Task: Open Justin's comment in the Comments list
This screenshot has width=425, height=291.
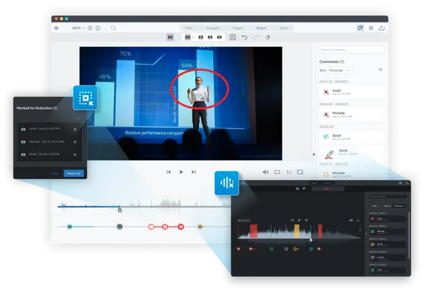Action: pos(352,92)
